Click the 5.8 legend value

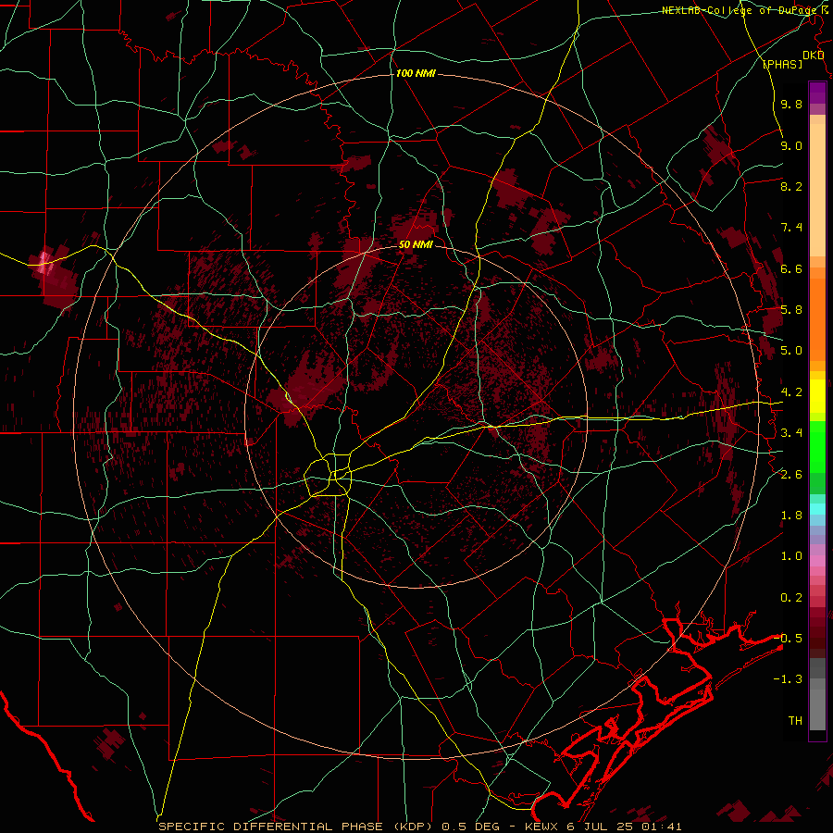point(791,310)
